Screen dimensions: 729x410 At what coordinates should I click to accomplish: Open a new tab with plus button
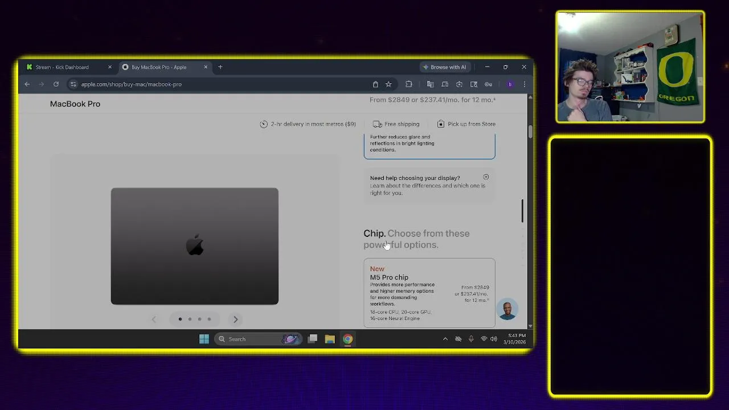[x=220, y=67]
